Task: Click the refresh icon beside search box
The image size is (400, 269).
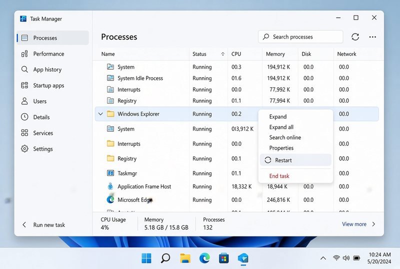Action: click(x=355, y=37)
